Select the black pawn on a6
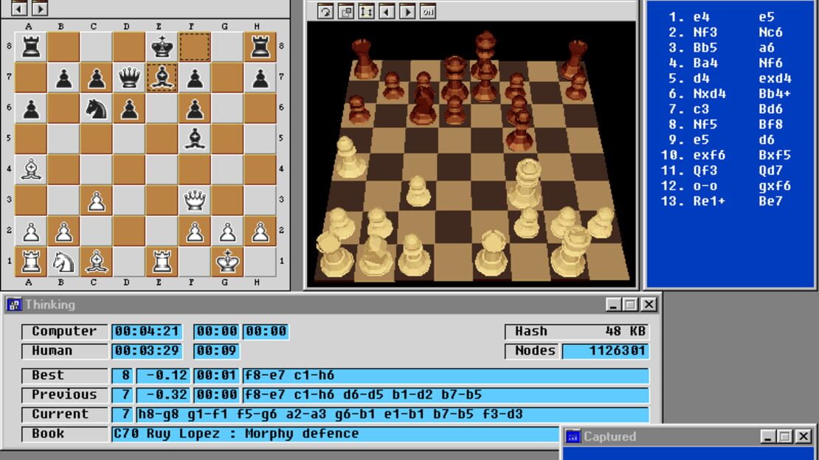 (x=31, y=108)
